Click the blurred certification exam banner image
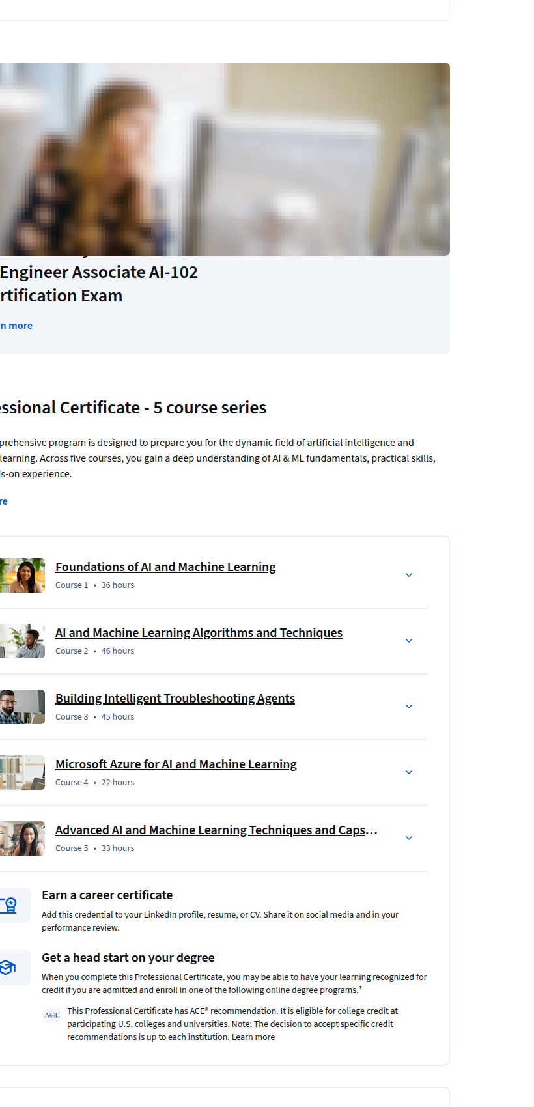Viewport: 534px width, 1107px height. [225, 159]
